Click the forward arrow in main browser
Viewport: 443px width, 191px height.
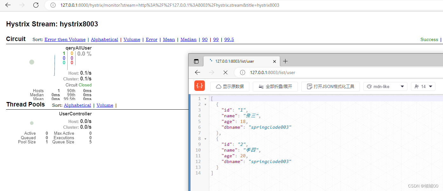(22, 5)
